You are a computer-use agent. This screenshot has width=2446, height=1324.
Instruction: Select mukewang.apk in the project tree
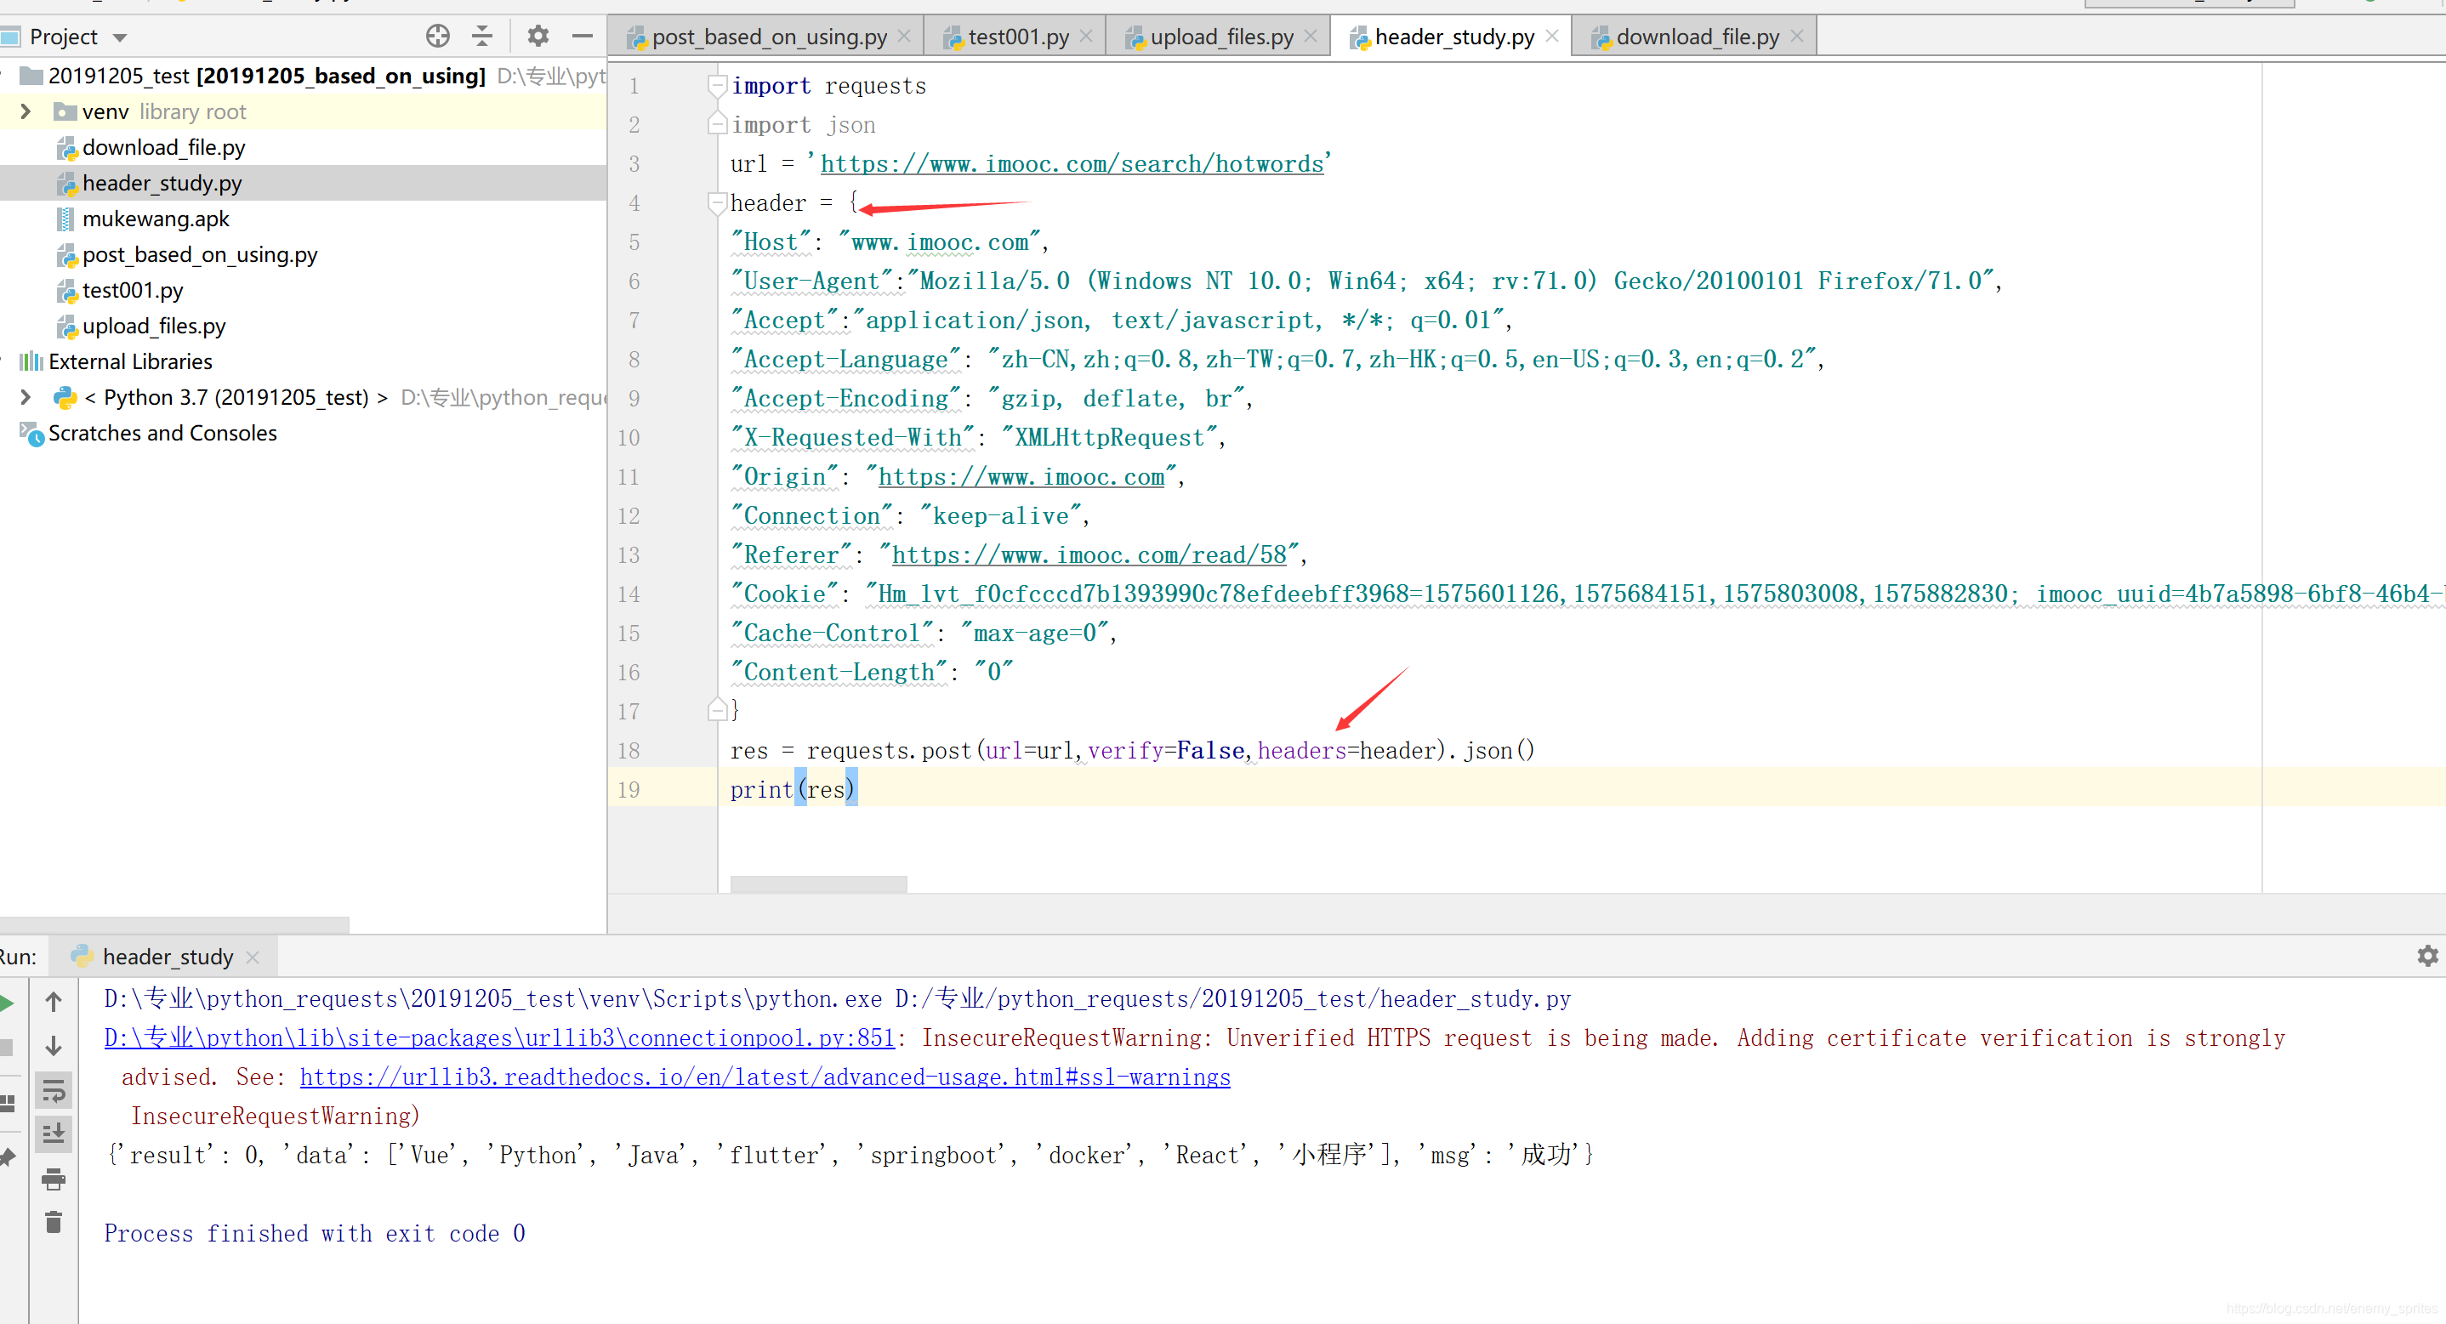156,219
